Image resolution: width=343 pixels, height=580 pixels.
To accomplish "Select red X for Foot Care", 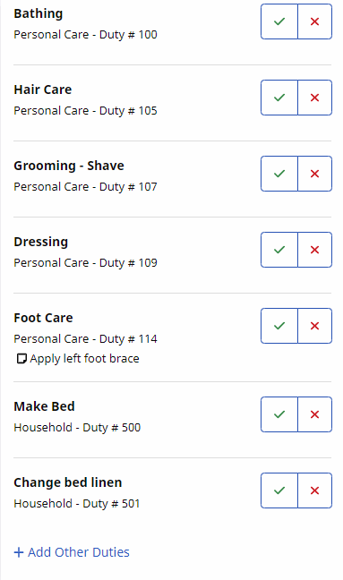I will pos(315,326).
